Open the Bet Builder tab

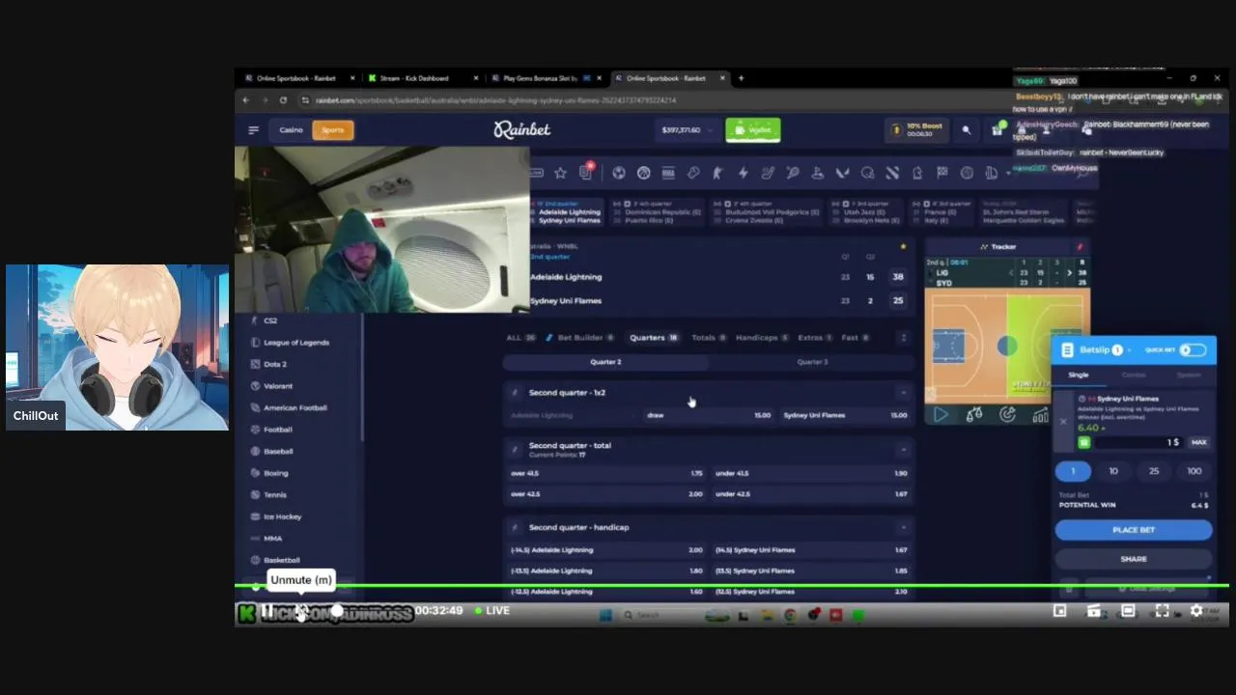[580, 338]
